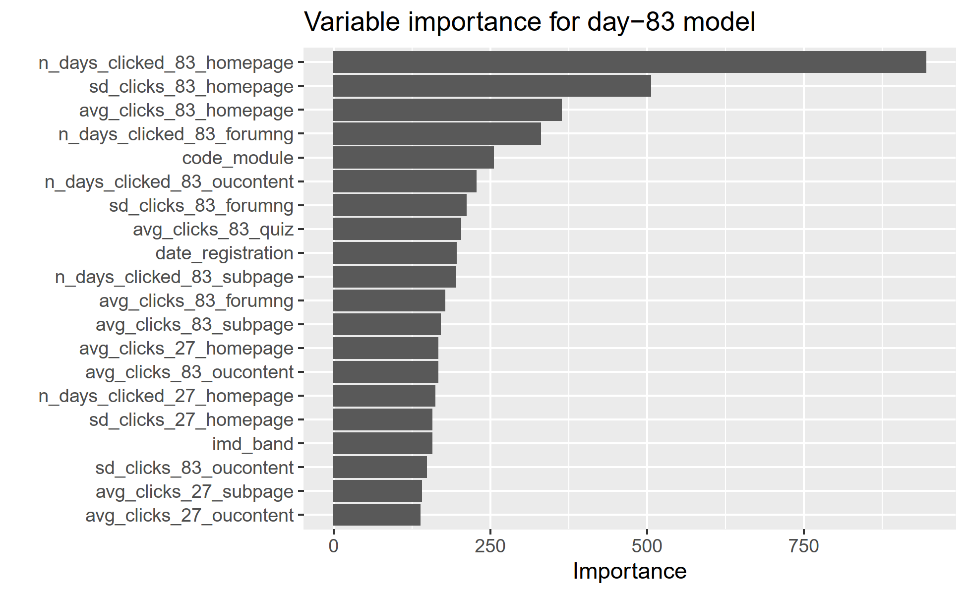Select the n_days_clicked_83_forumng bar
This screenshot has height=595, width=967.
click(436, 134)
